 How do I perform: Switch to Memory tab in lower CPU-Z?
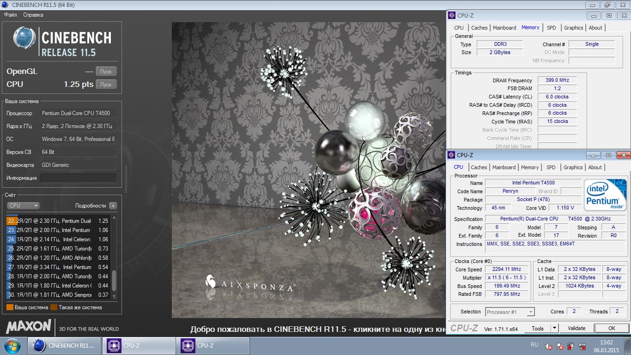coord(530,167)
